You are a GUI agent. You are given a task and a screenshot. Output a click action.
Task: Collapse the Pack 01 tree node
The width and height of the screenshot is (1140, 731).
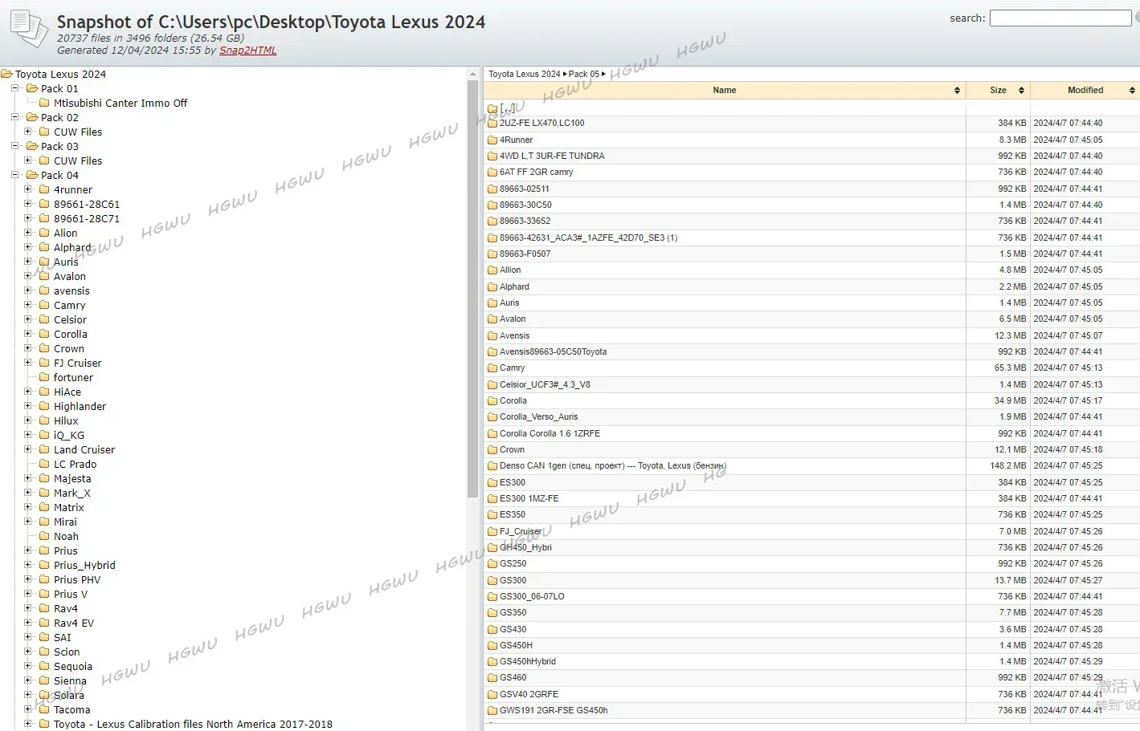(x=14, y=88)
